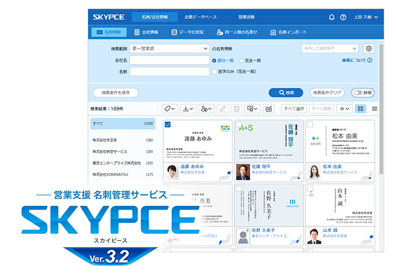Click 山本 誠 profile photo
The width and height of the screenshot is (397, 274).
pyautogui.click(x=314, y=236)
